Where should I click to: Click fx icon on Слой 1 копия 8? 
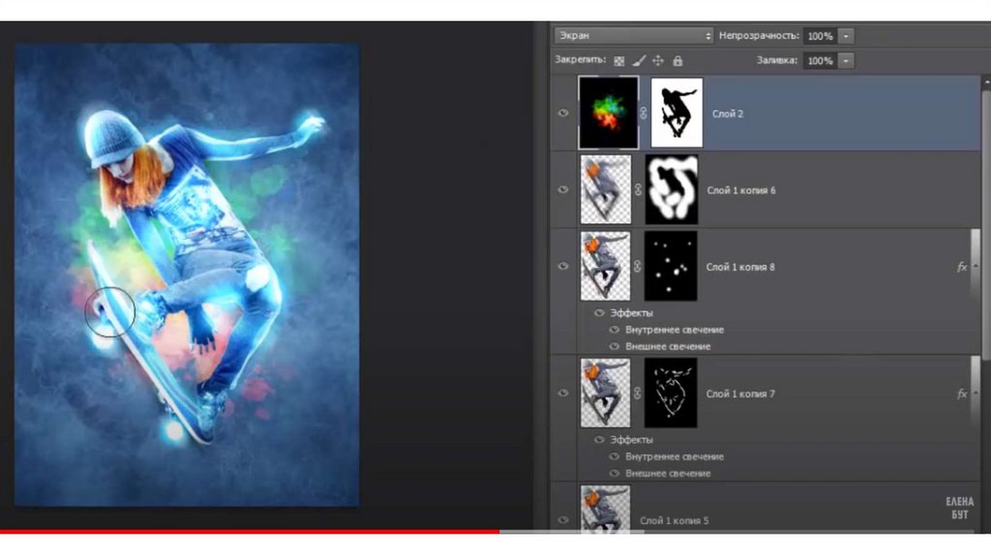tap(961, 267)
